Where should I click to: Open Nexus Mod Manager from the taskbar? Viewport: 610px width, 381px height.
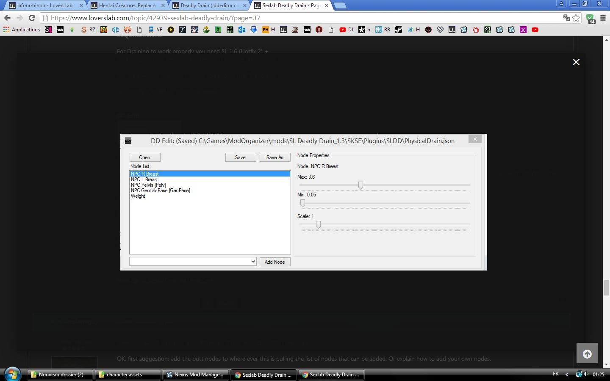(195, 375)
